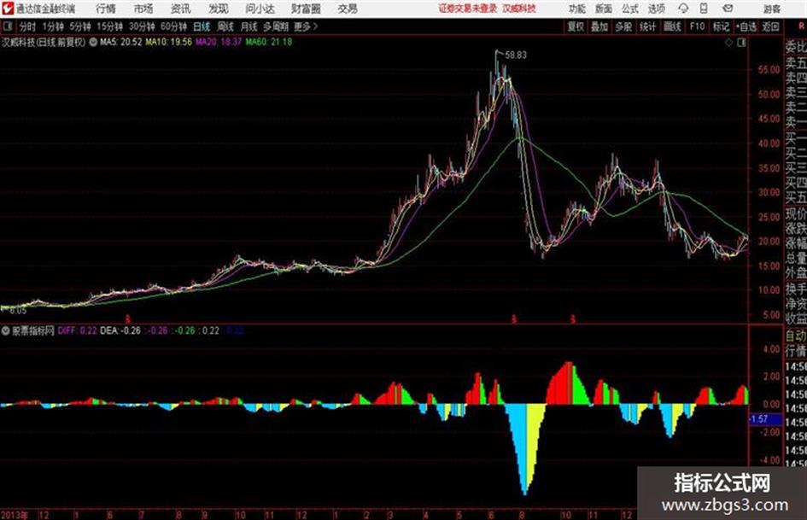Click the 标记 mark toolbar button
Image resolution: width=807 pixels, height=520 pixels.
721,26
